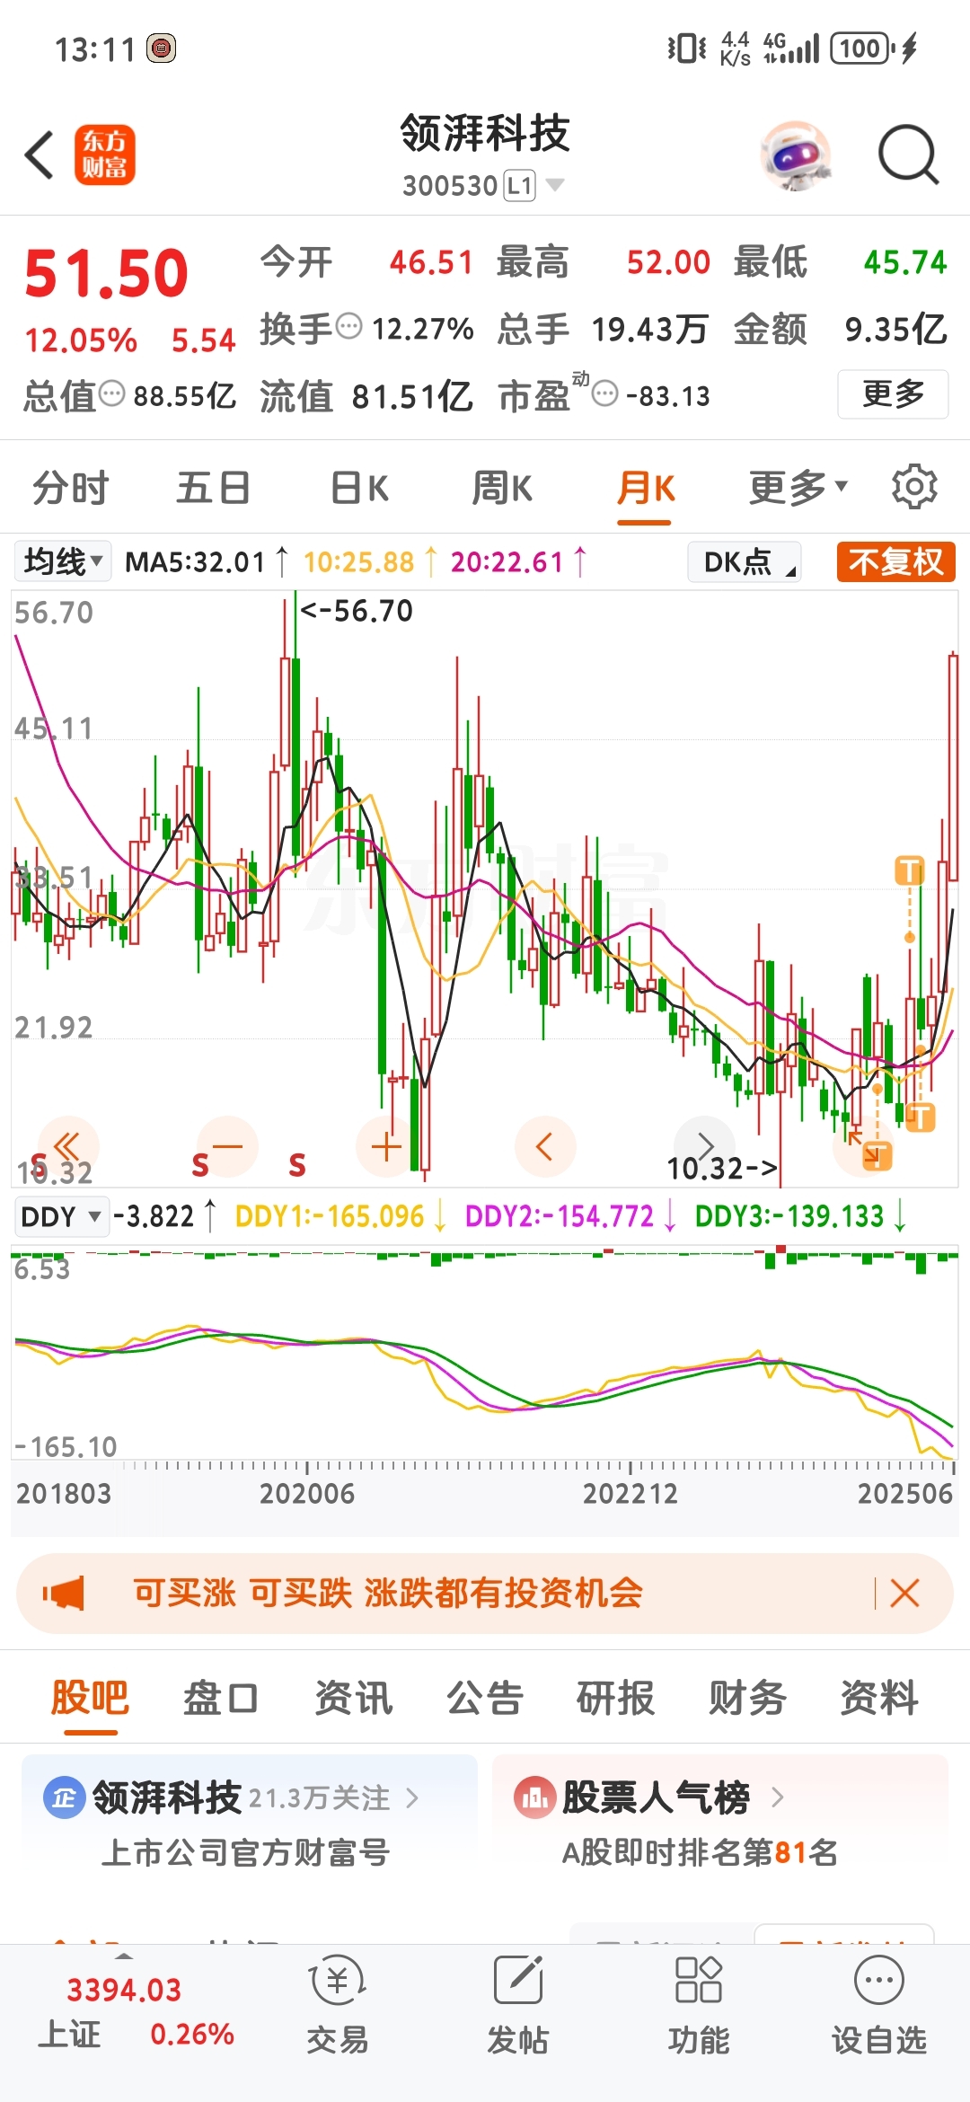
Task: Tap the 换手 info bubble icon
Action: click(348, 325)
